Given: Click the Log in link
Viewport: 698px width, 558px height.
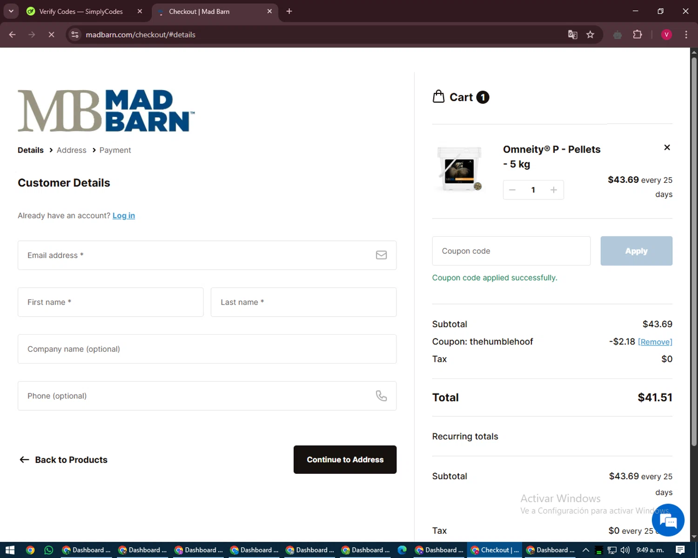Looking at the screenshot, I should pos(124,215).
